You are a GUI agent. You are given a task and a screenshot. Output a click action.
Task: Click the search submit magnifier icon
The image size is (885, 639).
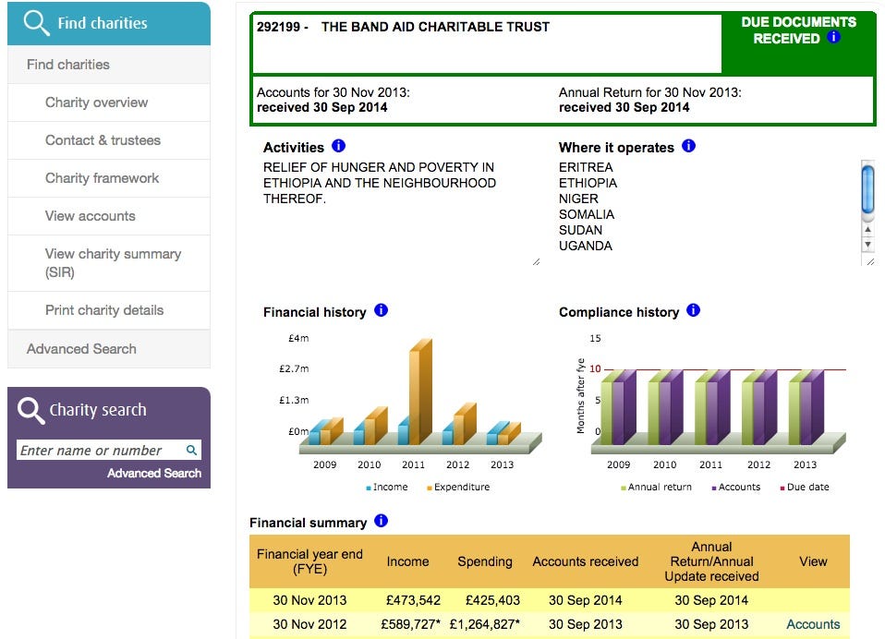[192, 450]
